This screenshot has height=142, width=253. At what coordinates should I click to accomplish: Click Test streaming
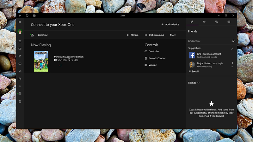pyautogui.click(x=154, y=35)
